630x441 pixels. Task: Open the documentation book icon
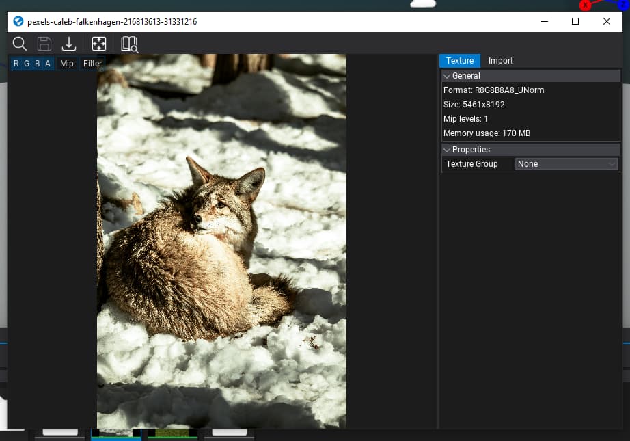[129, 44]
